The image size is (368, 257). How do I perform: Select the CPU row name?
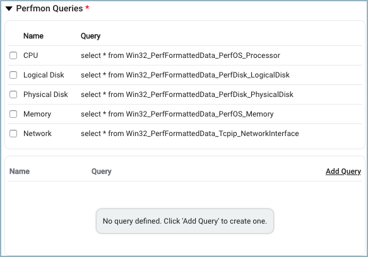coord(30,55)
